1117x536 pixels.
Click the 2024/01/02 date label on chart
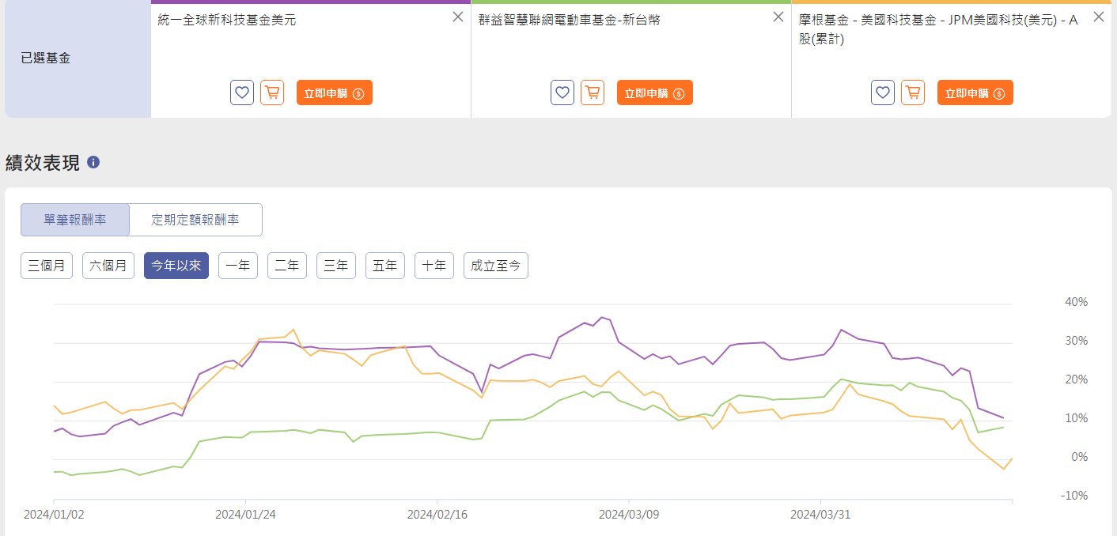pos(54,515)
